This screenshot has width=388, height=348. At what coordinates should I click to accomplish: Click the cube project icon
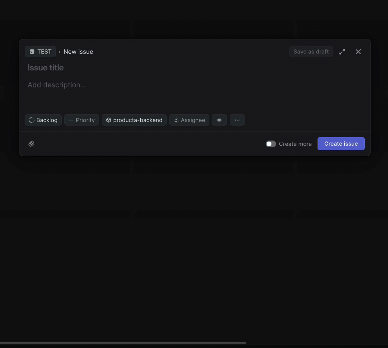pos(109,120)
